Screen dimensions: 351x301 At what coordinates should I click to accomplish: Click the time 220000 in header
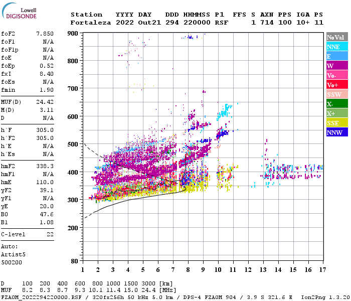tap(197, 23)
